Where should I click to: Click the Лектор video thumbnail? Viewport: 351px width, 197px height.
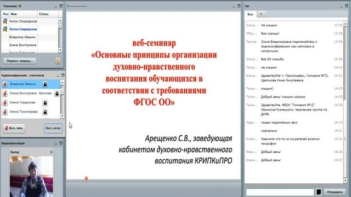[x=31, y=176]
